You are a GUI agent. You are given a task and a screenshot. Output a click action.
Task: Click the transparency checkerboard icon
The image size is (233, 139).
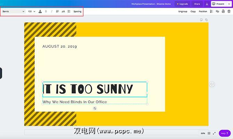tap(211, 11)
